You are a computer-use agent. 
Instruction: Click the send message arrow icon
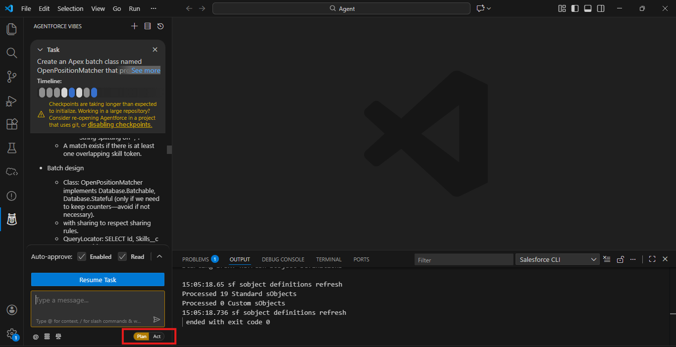(x=156, y=320)
